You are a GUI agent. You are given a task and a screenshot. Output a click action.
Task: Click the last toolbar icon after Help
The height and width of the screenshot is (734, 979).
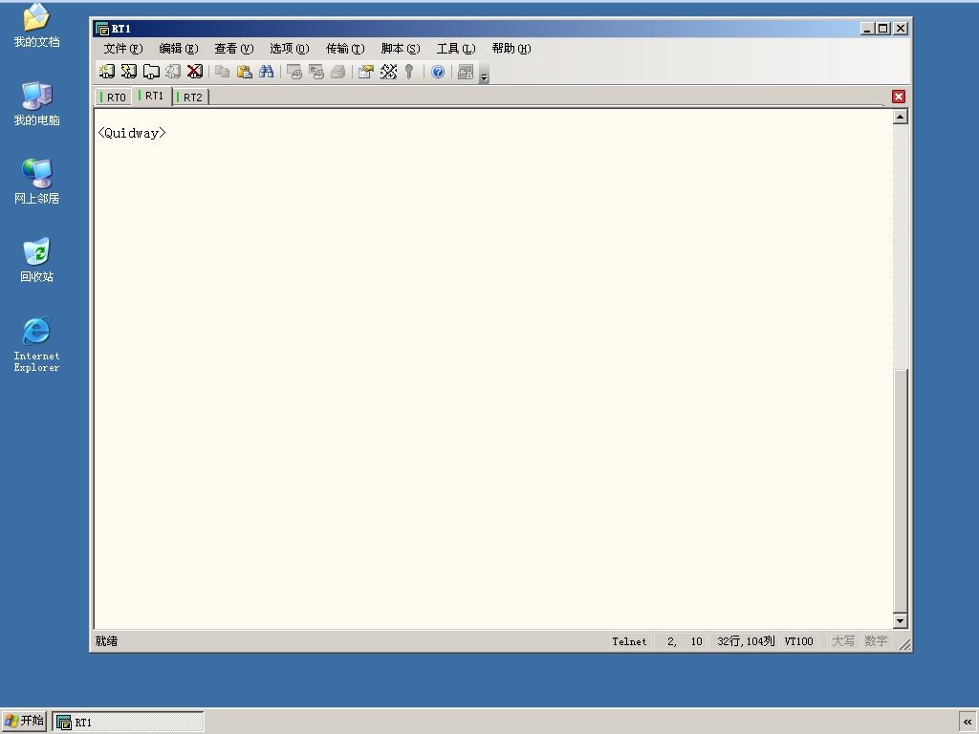click(466, 72)
